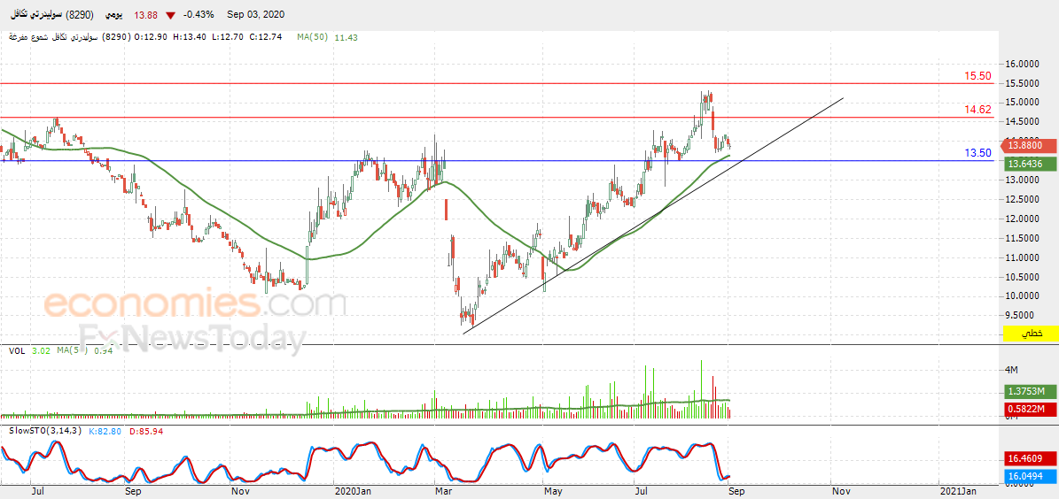This screenshot has width=1059, height=499.
Task: Click the 2020Jan marker on time axis
Action: pos(354,489)
